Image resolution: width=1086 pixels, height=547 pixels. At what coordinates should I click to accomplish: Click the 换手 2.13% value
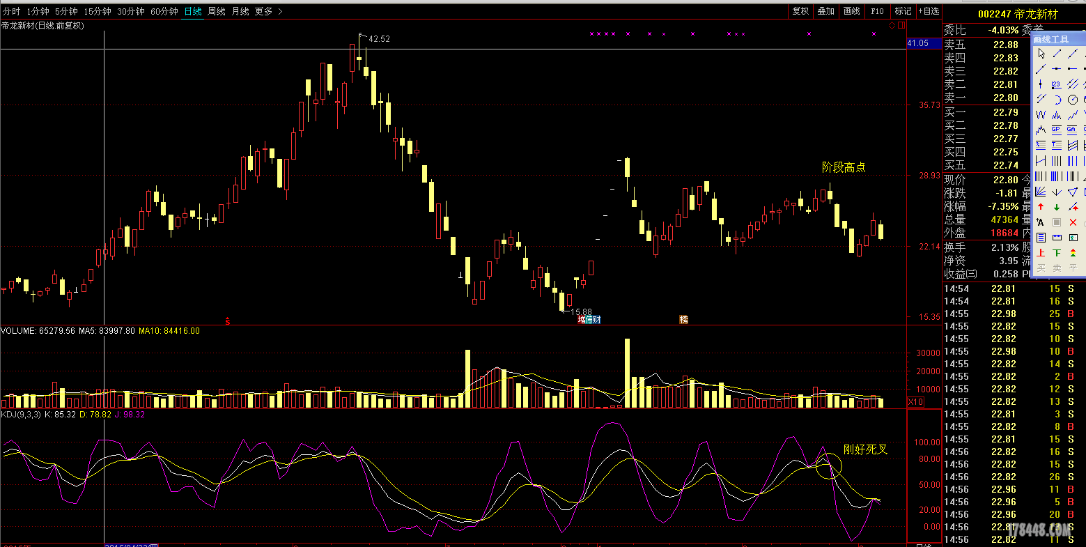click(x=1006, y=247)
